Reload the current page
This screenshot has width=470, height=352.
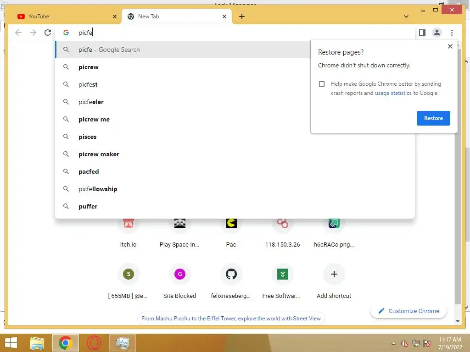coord(48,33)
